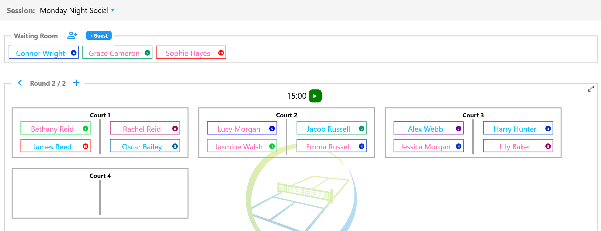Screen dimensions: 601x231
Task: Select Lily Baker on Court 3
Action: pos(518,146)
